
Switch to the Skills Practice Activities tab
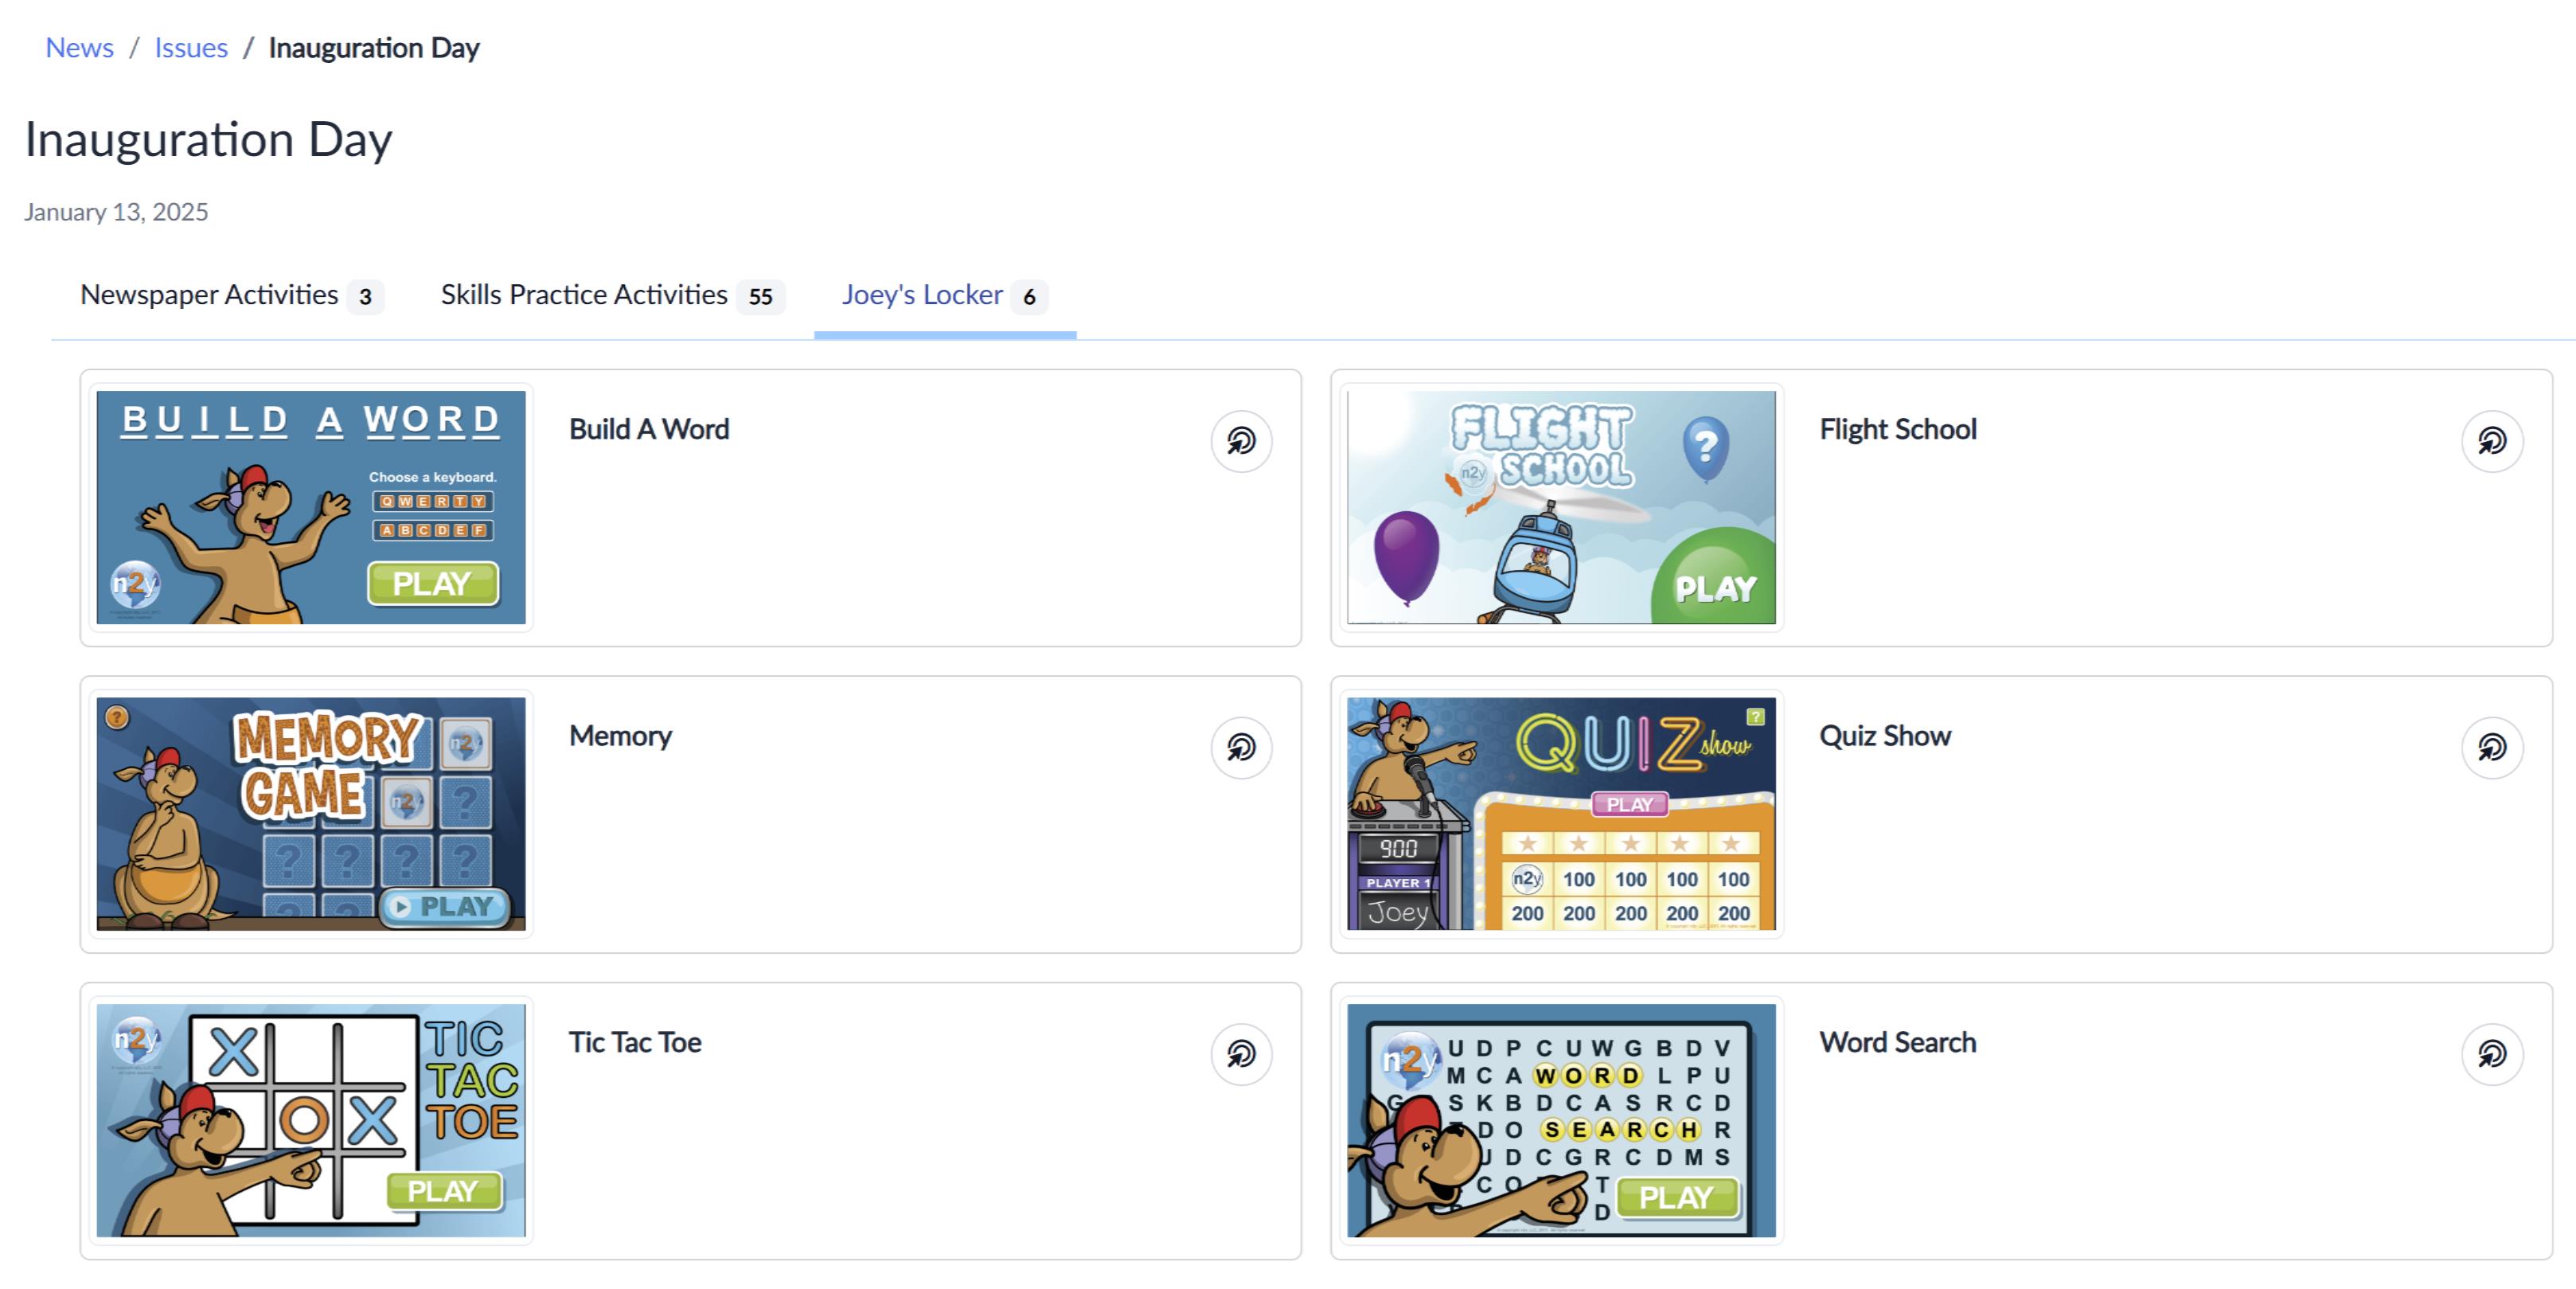613,295
